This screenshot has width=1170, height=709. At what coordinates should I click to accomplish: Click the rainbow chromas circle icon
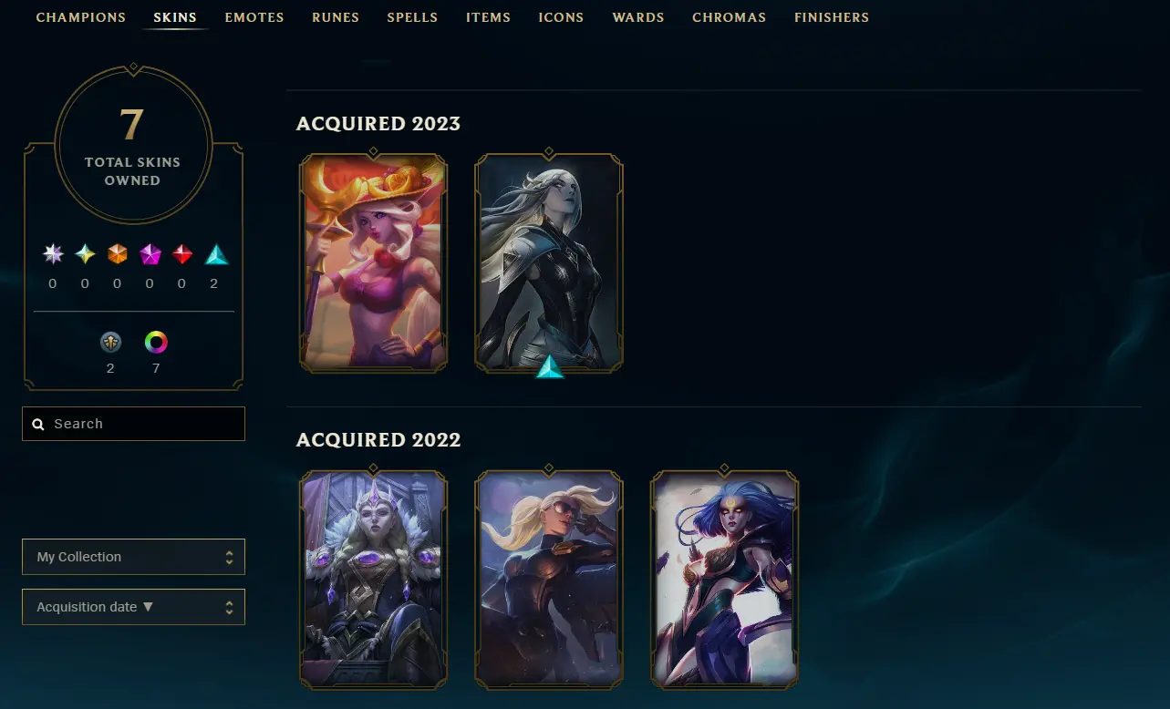pos(157,343)
